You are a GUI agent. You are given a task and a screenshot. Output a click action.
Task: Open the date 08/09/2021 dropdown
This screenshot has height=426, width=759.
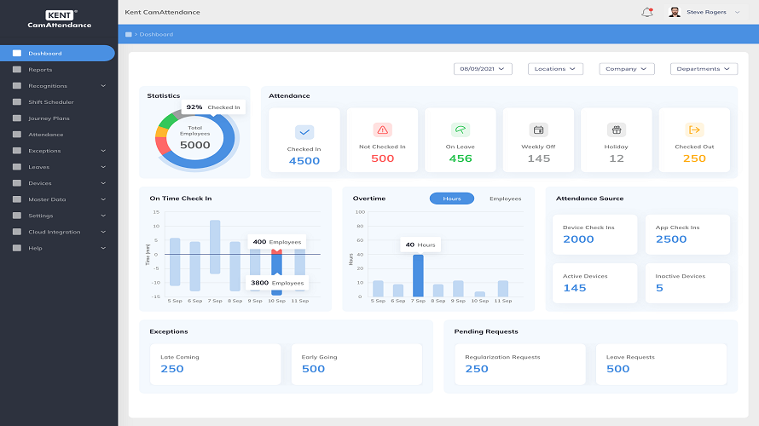(x=483, y=69)
